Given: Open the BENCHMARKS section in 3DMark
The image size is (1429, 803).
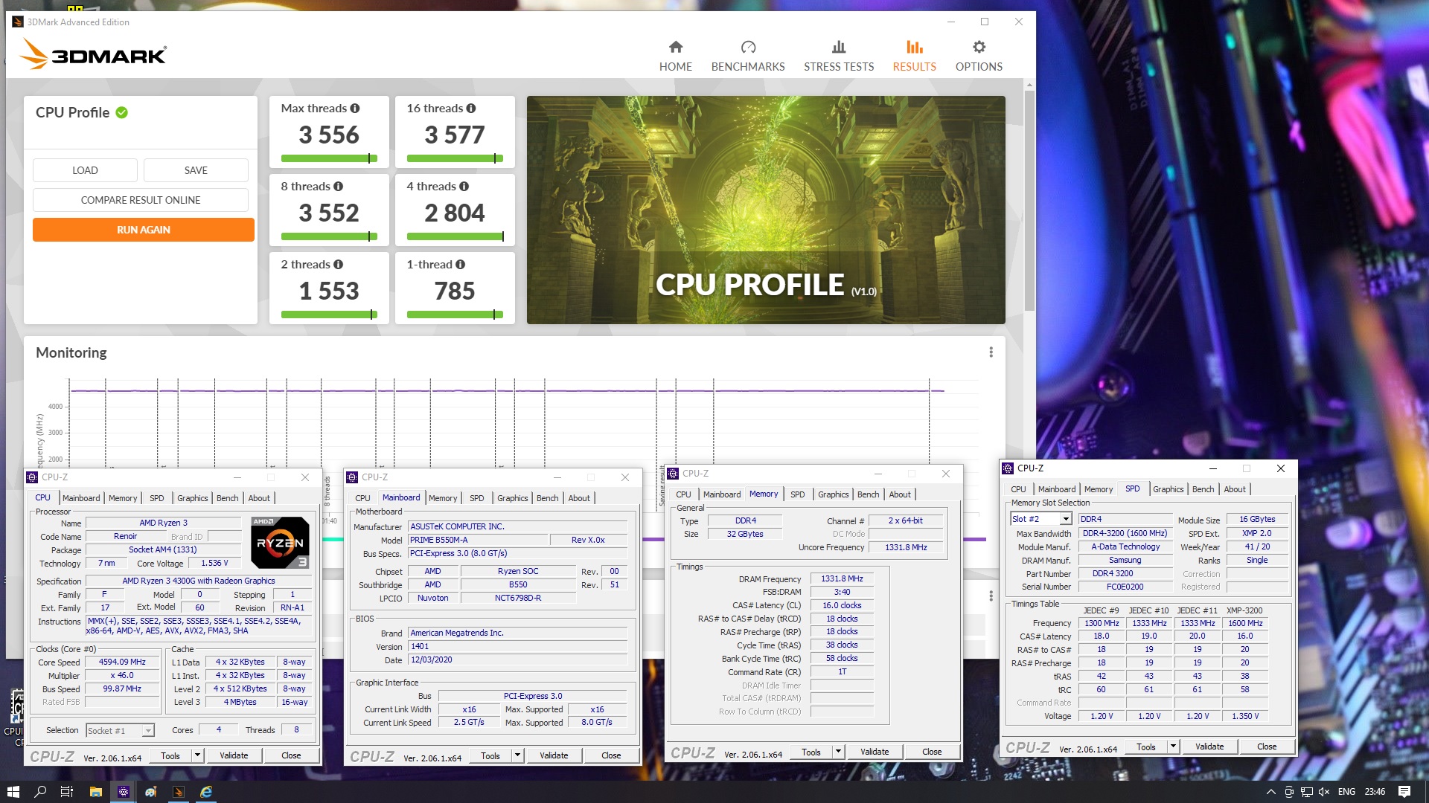Looking at the screenshot, I should 748,57.
